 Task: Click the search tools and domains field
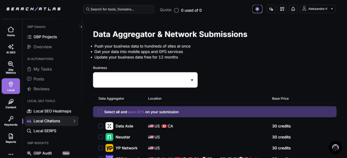(119, 9)
